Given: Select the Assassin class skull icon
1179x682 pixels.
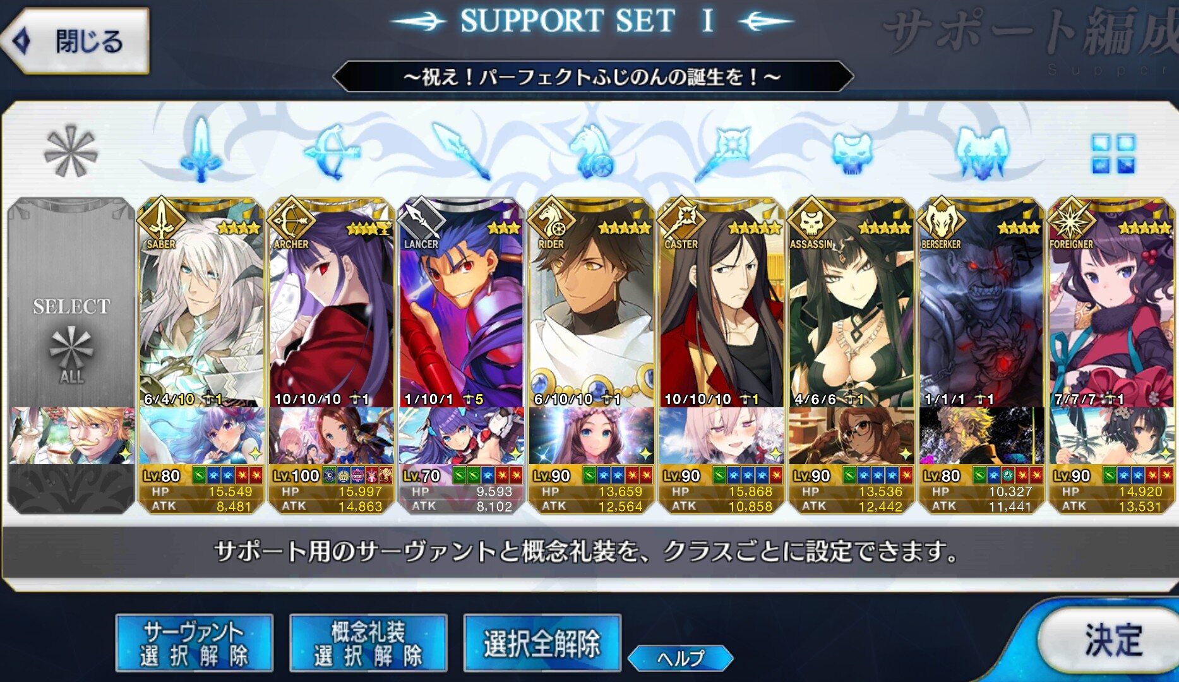Looking at the screenshot, I should [852, 152].
